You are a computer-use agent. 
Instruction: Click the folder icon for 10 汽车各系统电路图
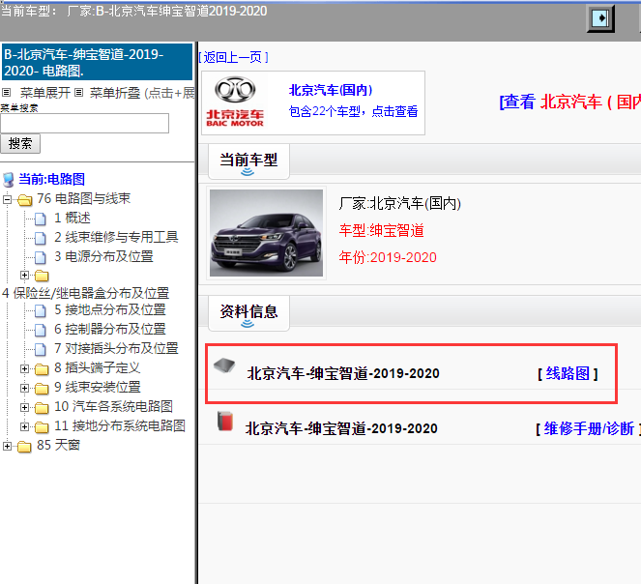(x=42, y=407)
